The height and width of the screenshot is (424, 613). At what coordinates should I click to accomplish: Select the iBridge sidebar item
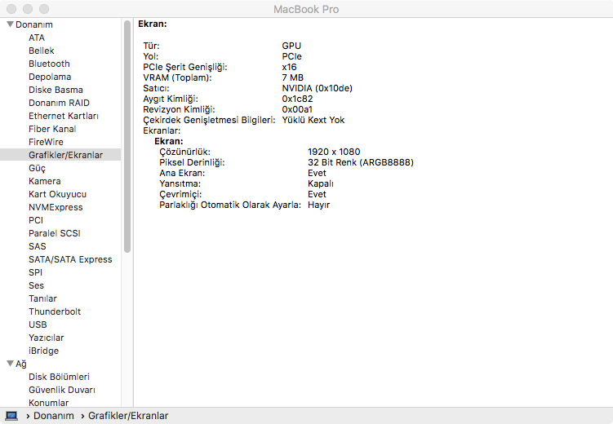43,351
